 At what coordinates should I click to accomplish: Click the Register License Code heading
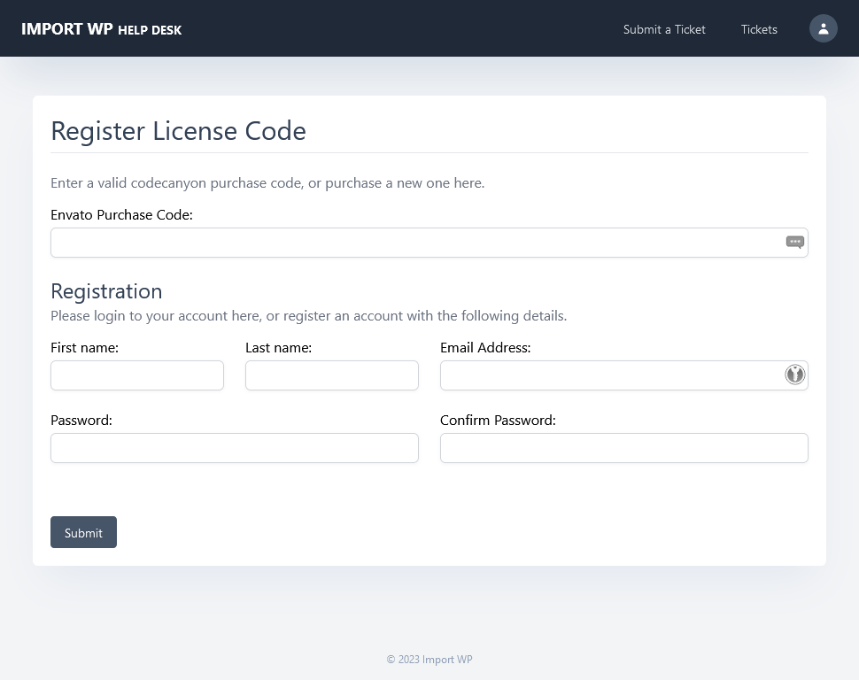click(x=178, y=131)
